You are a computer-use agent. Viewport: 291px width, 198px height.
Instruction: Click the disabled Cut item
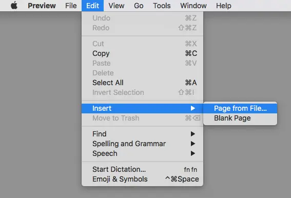[x=142, y=44]
